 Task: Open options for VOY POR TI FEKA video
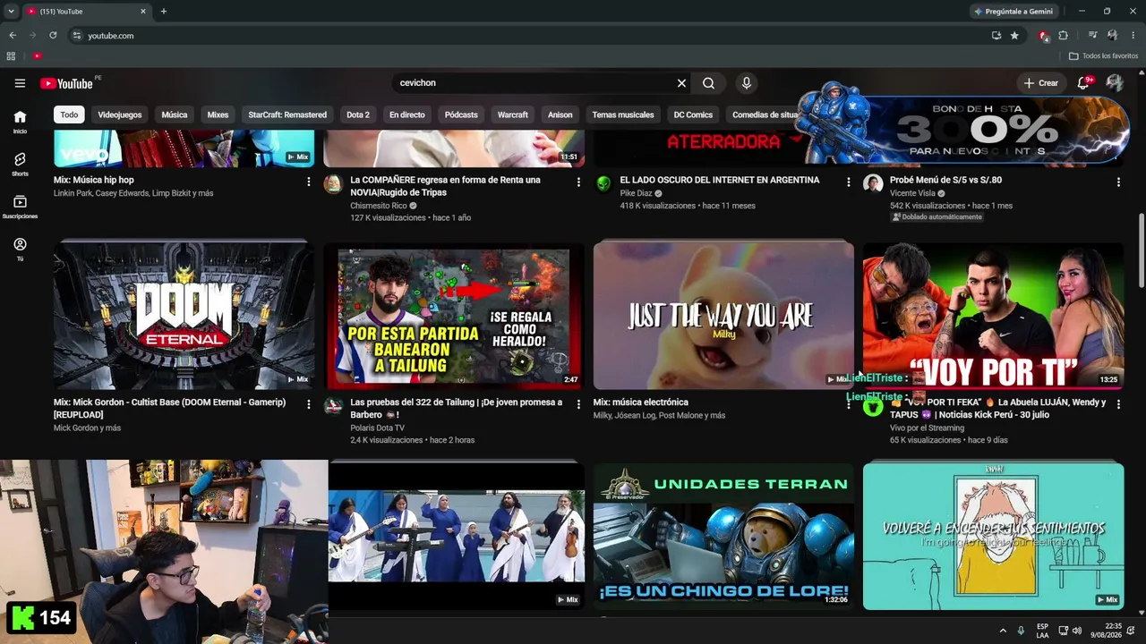click(1118, 404)
